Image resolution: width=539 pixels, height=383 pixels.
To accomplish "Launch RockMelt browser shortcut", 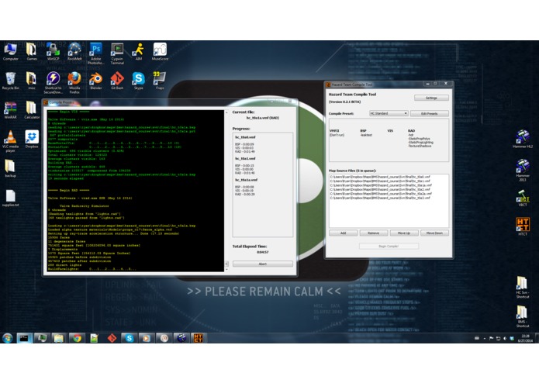I will point(74,52).
